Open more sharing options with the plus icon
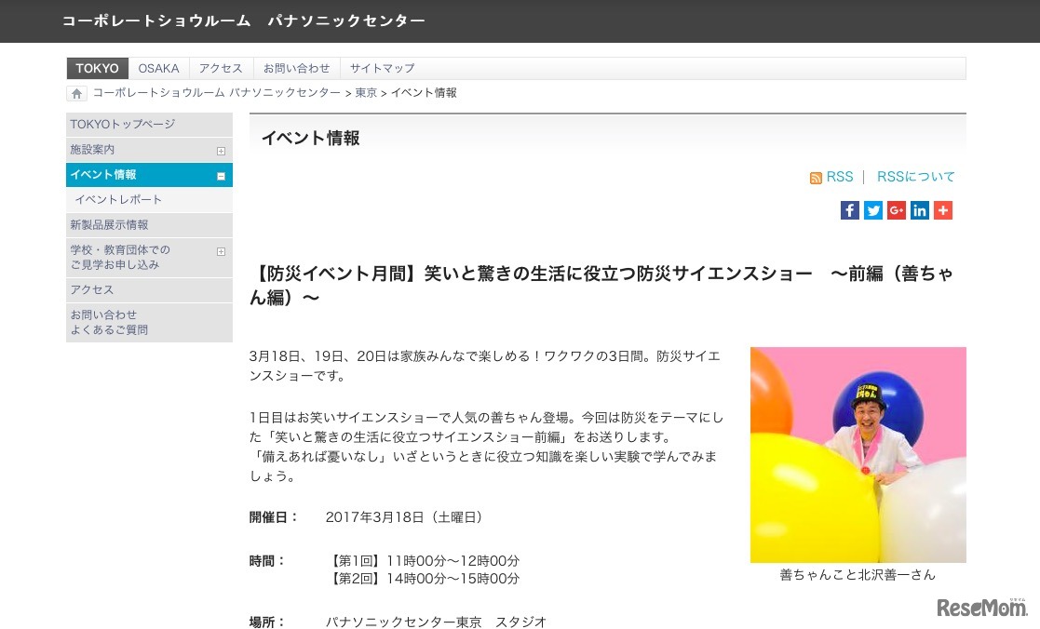 pyautogui.click(x=942, y=210)
